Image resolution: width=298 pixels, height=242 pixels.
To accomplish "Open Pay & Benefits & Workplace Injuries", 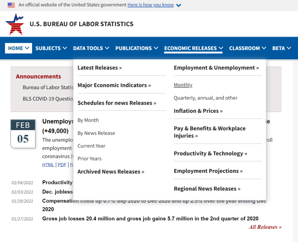I will point(210,132).
